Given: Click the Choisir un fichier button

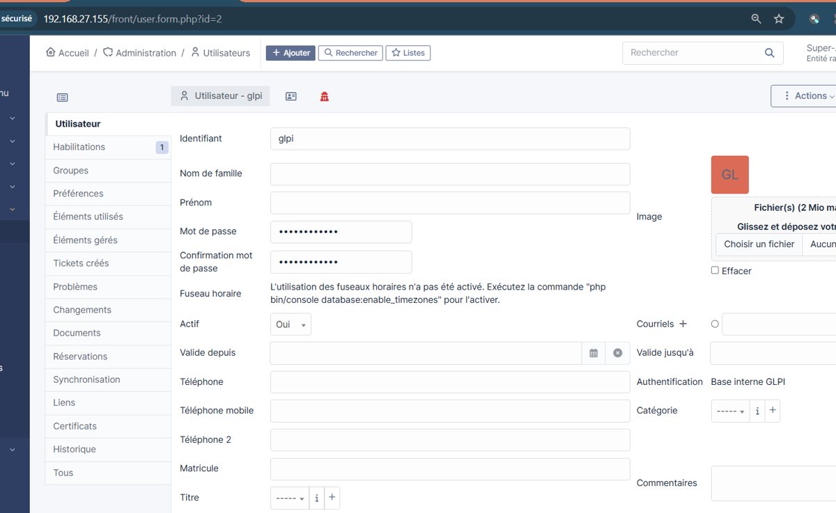Looking at the screenshot, I should [759, 244].
